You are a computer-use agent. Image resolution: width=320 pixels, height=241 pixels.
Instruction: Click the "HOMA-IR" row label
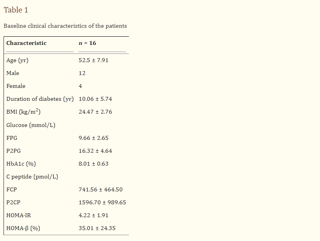click(x=19, y=215)
